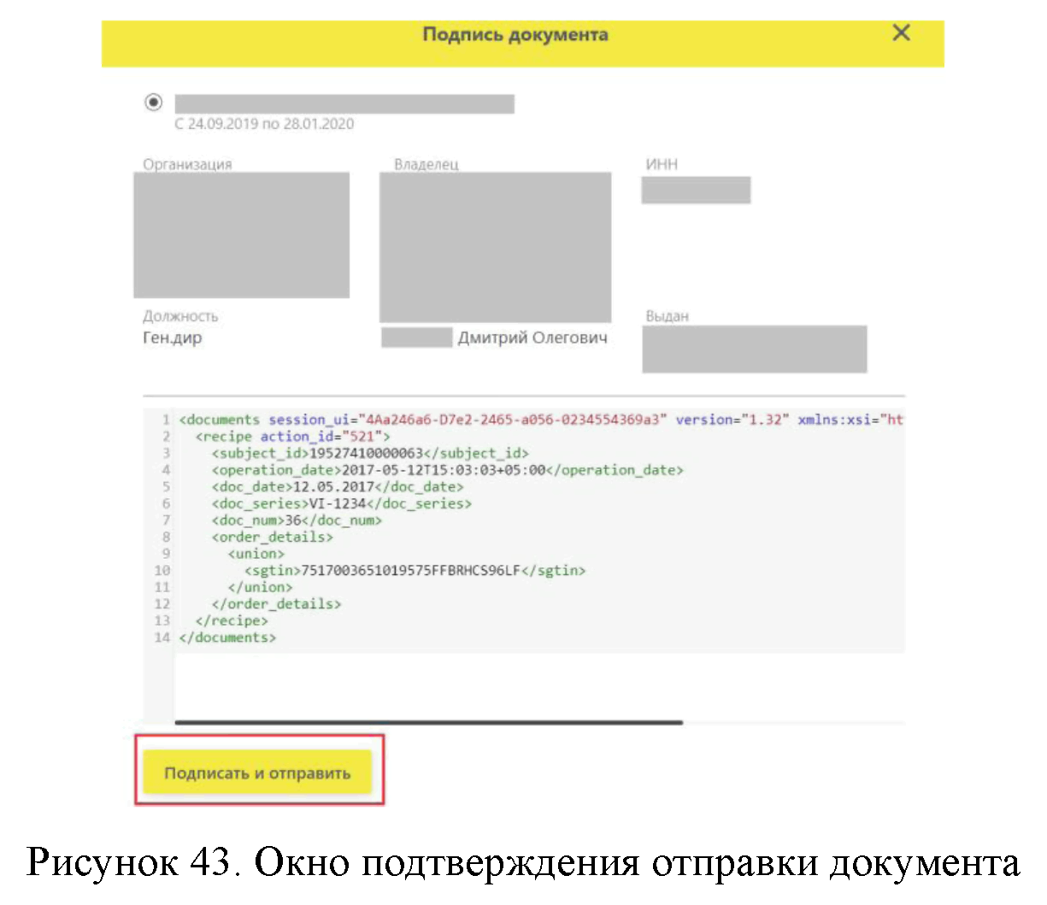Image resolution: width=1047 pixels, height=905 pixels.
Task: Click the doc_series VI-1234 line
Action: tap(342, 503)
